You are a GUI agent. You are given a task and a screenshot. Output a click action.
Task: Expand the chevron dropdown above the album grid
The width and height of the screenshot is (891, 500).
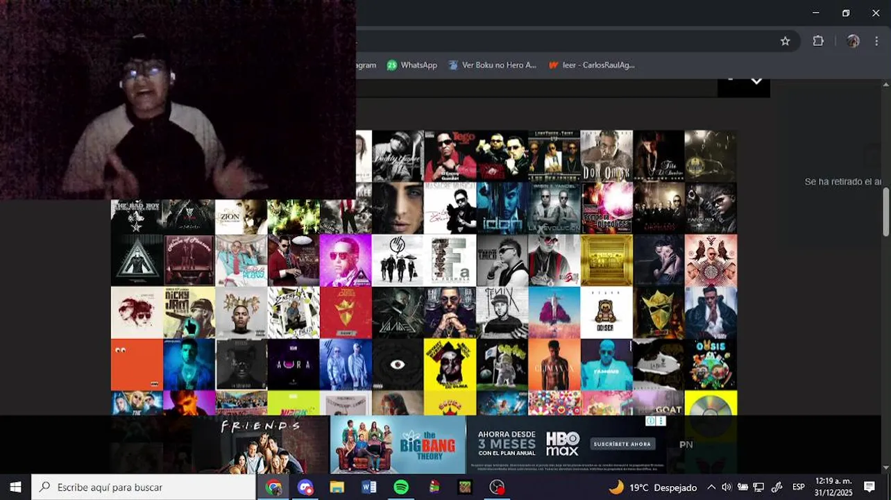coord(756,81)
